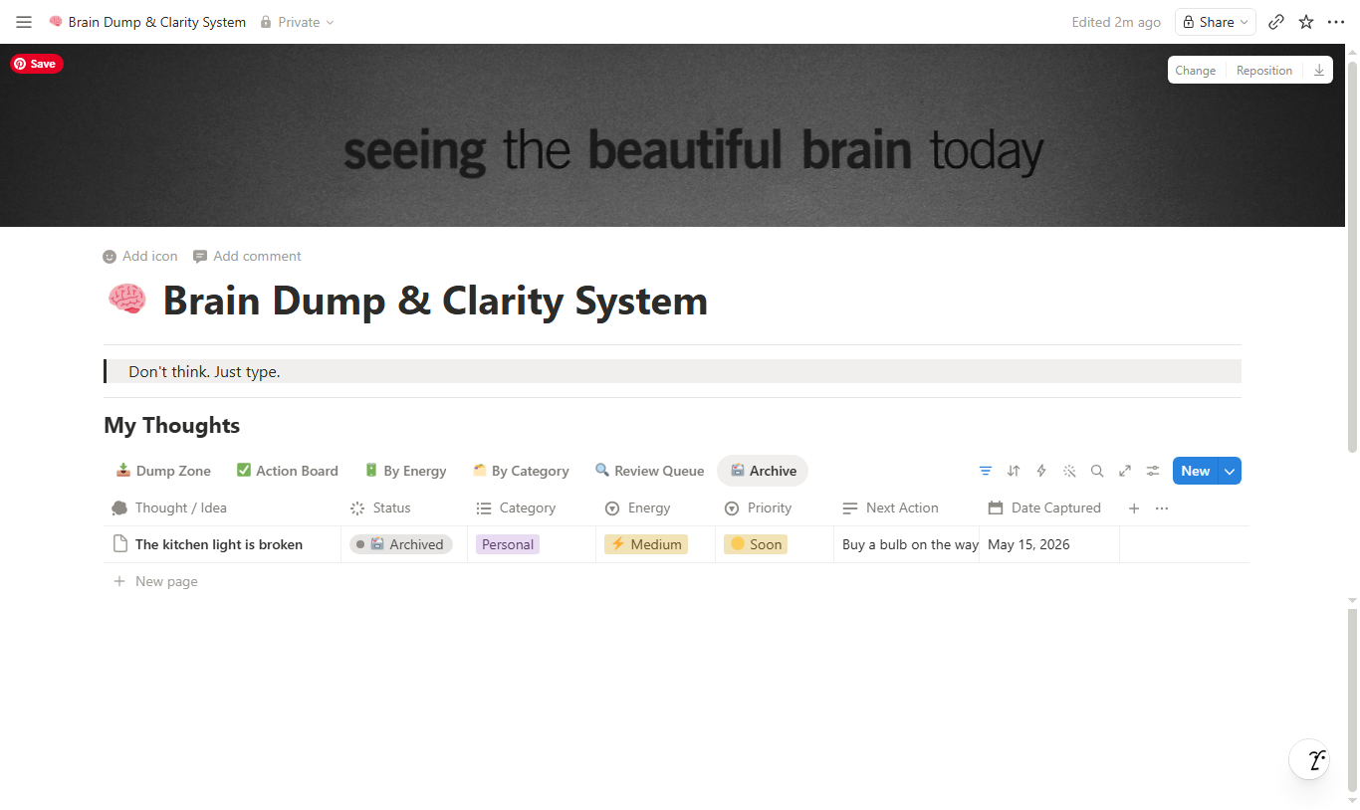1360x810 pixels.
Task: Open sort options icon
Action: click(x=1014, y=471)
